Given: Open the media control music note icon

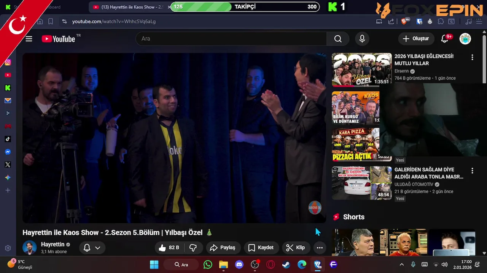Looking at the screenshot, I should point(469,21).
